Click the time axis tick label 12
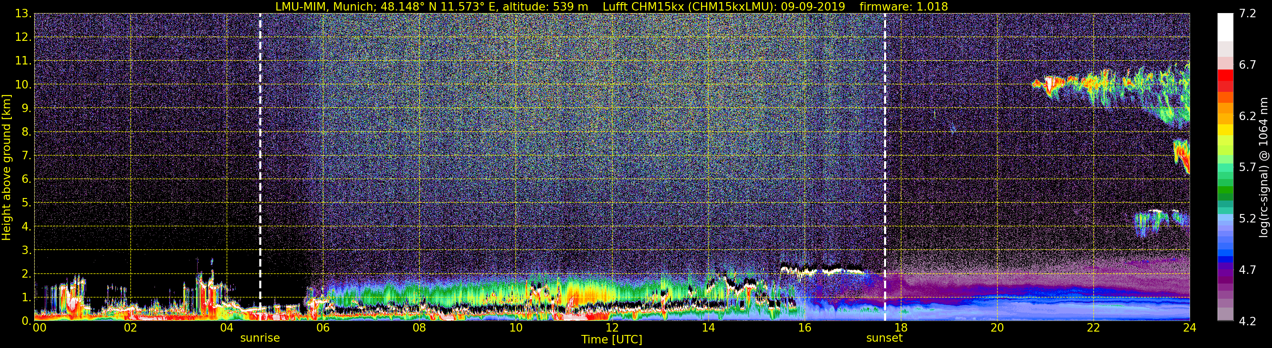Screen dimensions: 1272x348 612,328
